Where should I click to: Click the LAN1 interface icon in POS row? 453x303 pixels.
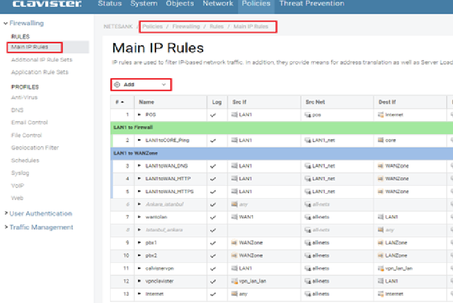click(x=234, y=114)
